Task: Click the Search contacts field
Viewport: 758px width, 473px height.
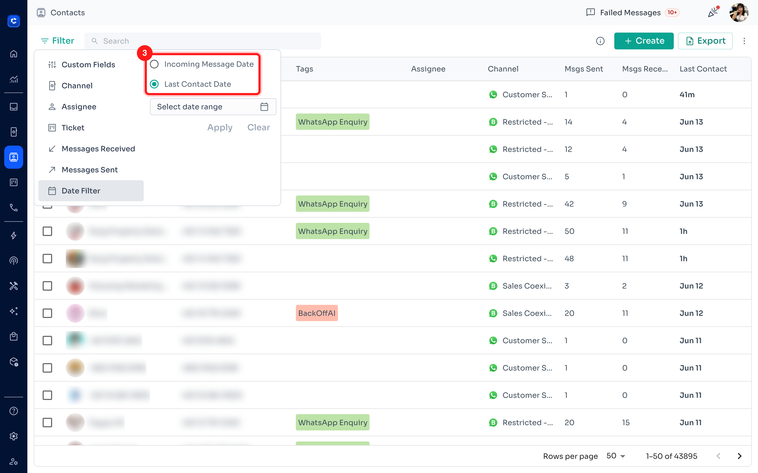Action: [x=203, y=41]
